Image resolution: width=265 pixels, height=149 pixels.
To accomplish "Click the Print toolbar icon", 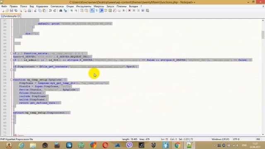I will (x=29, y=11).
